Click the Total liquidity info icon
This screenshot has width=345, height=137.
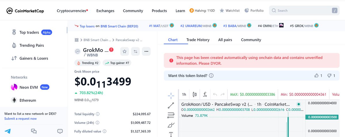tap(98, 114)
